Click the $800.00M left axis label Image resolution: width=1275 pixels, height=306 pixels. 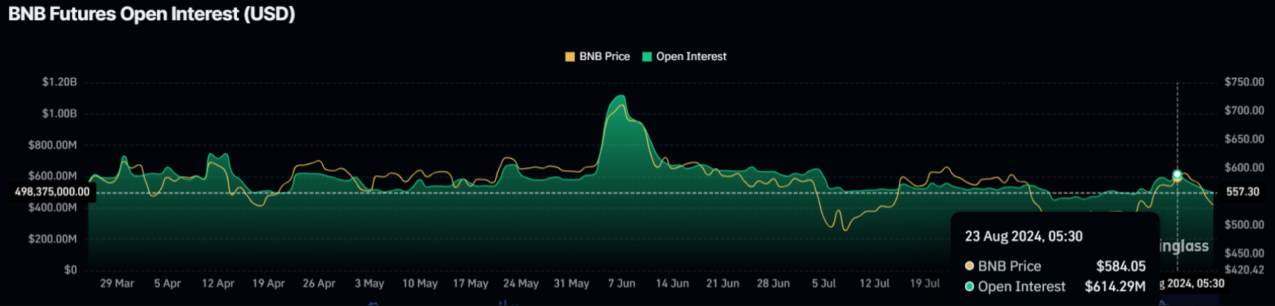coord(53,145)
